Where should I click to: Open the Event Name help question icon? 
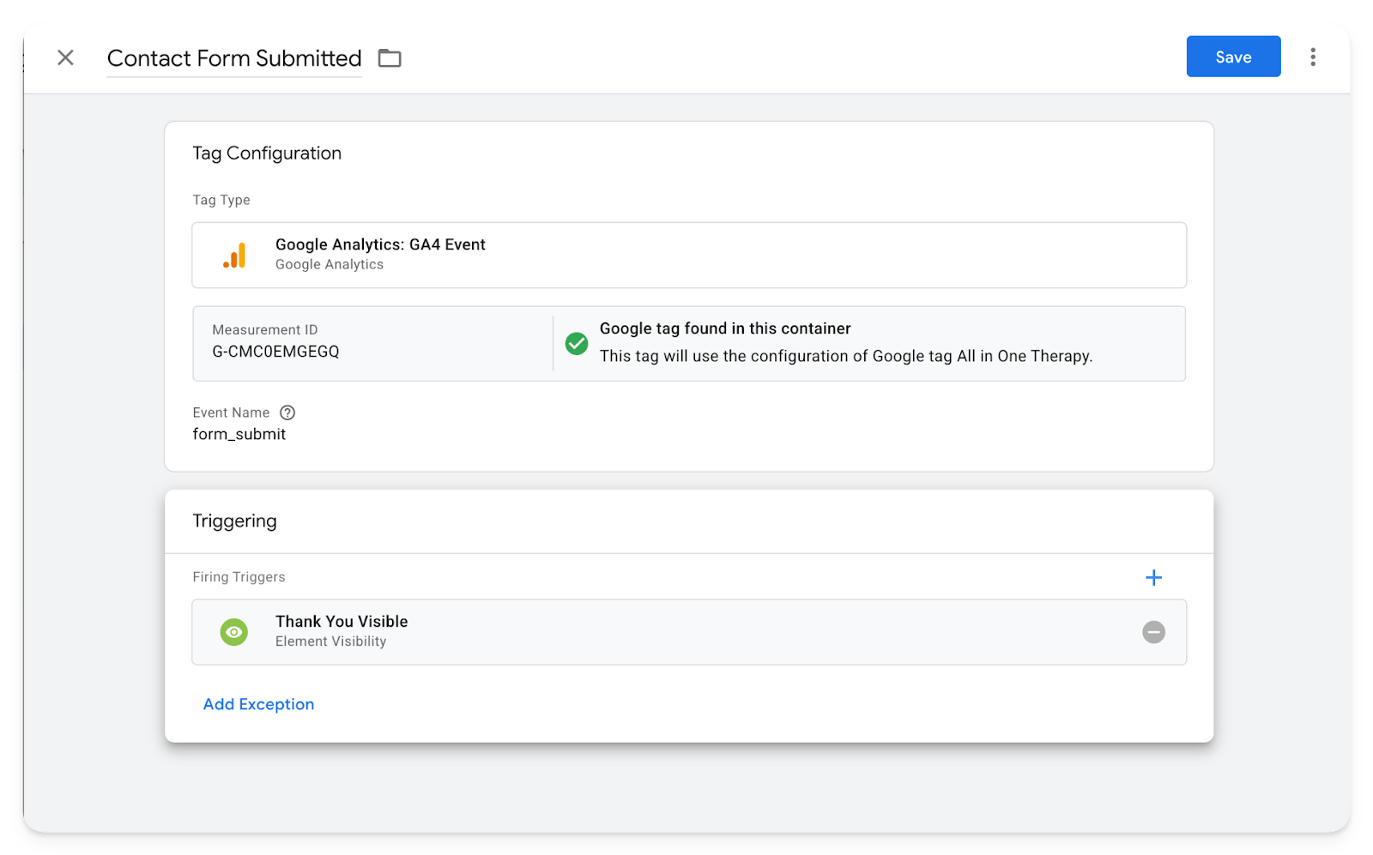287,412
